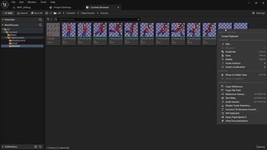Screen dimensions: 267x150
Task: Click the search icon in Favorites header
Action: tap(40, 20)
